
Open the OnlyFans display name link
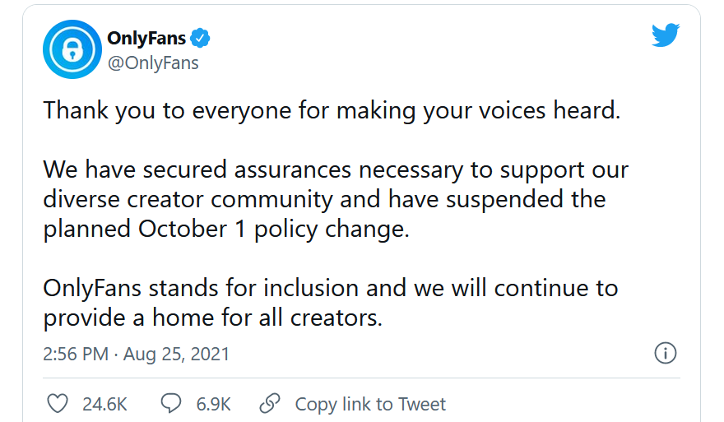[x=146, y=38]
